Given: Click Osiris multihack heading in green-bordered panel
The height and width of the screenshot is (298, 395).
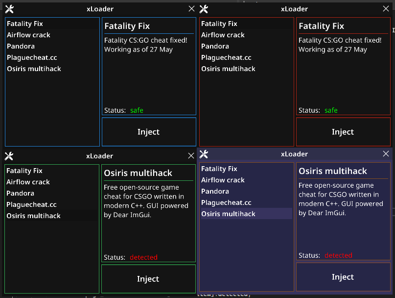Looking at the screenshot, I should click(x=138, y=174).
